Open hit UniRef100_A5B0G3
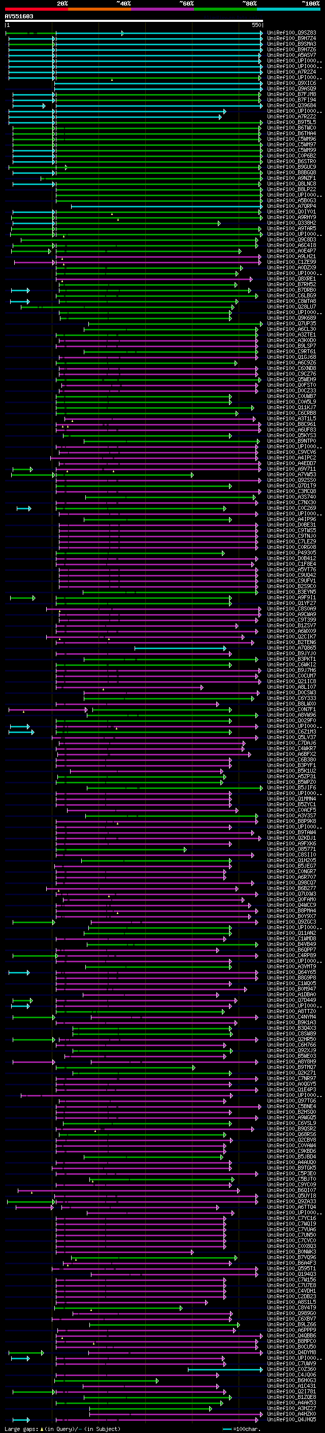 point(291,201)
